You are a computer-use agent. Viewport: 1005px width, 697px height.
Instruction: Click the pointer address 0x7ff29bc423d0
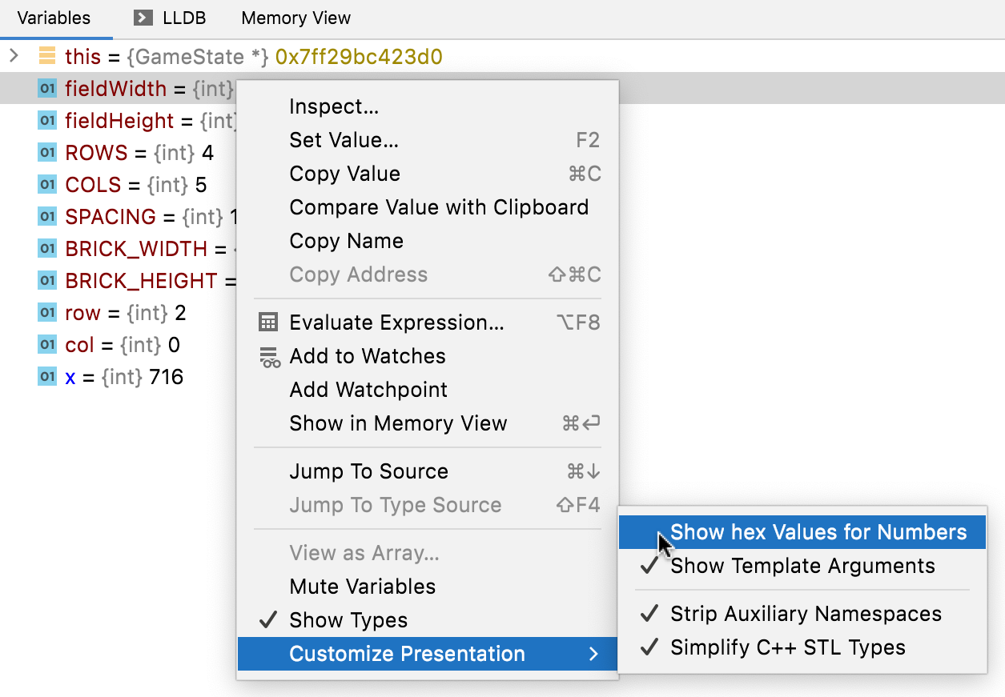(359, 56)
